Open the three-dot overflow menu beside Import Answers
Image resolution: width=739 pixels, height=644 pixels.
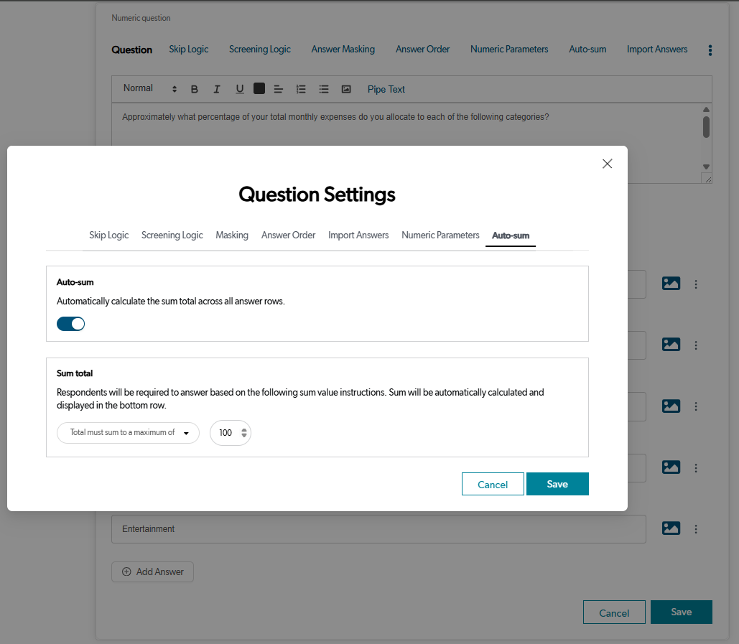click(x=710, y=50)
